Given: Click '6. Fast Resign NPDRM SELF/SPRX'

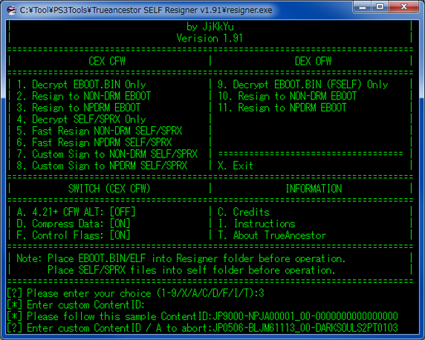Looking at the screenshot, I should point(94,143).
